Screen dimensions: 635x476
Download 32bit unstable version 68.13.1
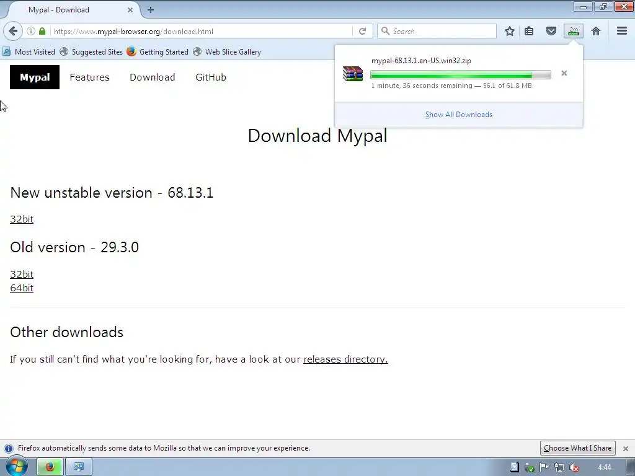tap(22, 219)
